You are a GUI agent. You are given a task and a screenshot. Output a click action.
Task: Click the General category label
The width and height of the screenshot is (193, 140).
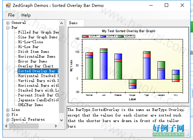[19, 22]
